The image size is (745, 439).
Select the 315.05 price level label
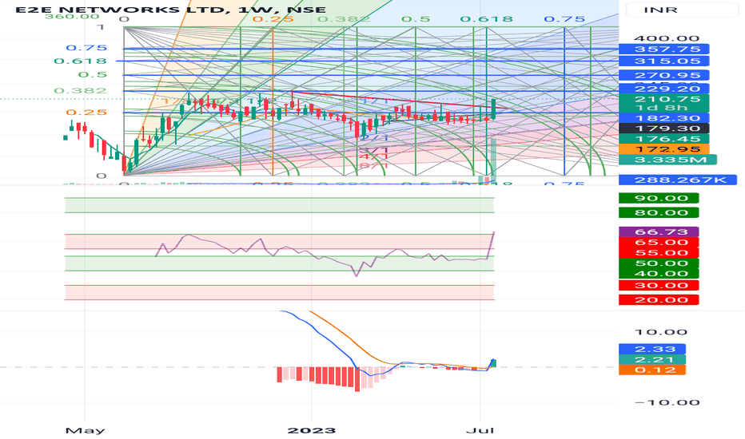click(663, 61)
